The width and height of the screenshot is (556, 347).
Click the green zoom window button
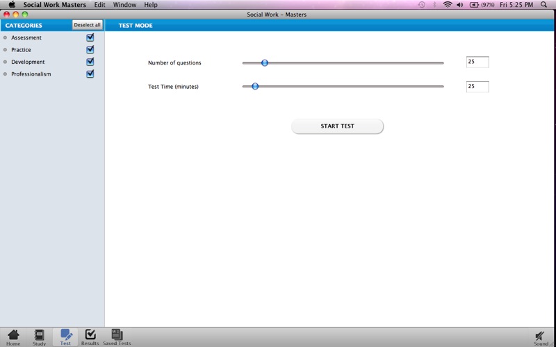tap(25, 15)
